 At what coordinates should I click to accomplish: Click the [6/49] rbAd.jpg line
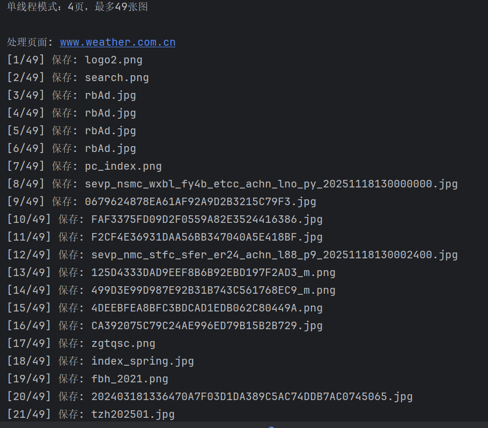click(x=71, y=148)
